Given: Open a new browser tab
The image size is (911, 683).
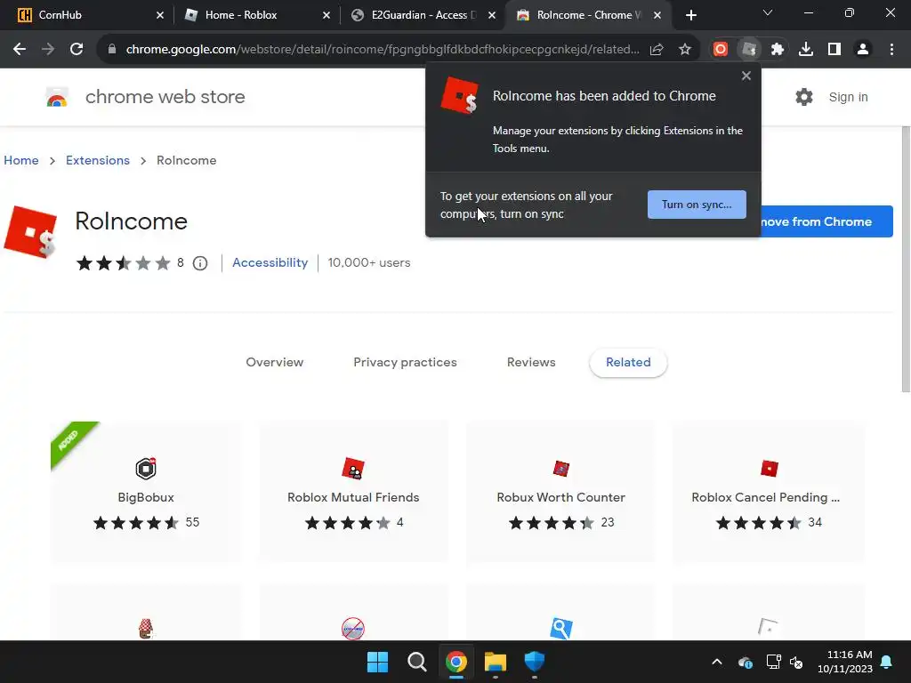Looking at the screenshot, I should [x=690, y=15].
